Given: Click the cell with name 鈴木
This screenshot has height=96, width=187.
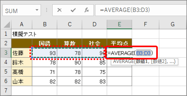Looking at the screenshot, I should 22,62.
